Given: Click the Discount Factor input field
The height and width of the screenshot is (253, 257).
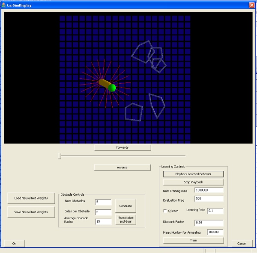Looking at the screenshot, I should pyautogui.click(x=209, y=223).
